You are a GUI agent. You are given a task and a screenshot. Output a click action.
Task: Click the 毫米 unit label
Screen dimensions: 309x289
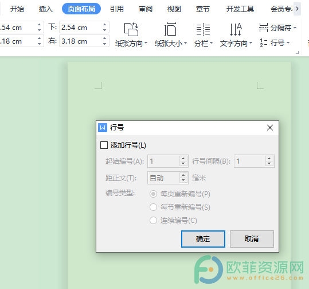click(199, 178)
